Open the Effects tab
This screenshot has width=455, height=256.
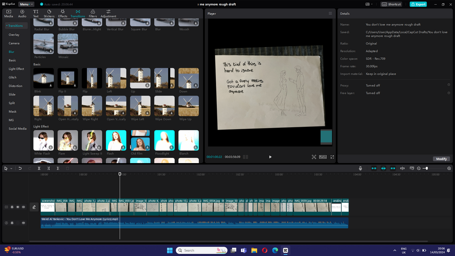click(63, 13)
